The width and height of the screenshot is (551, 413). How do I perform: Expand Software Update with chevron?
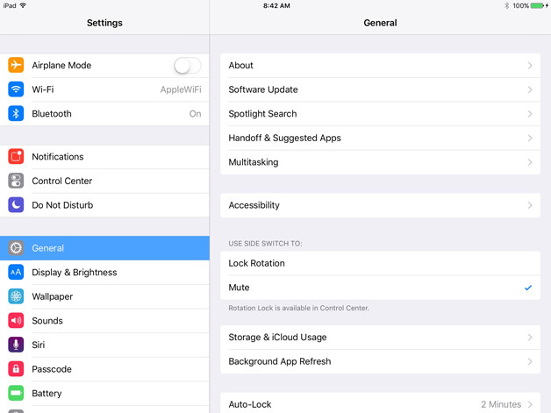point(530,89)
